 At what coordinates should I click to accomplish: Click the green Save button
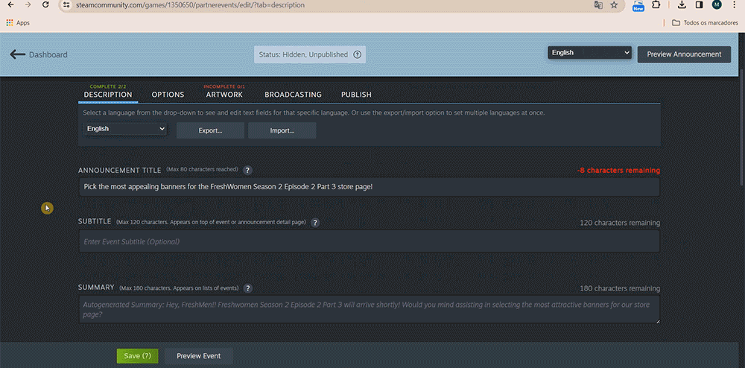coord(137,356)
